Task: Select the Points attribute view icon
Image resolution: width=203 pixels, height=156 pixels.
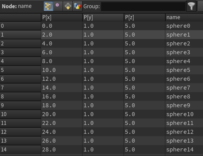Action: (x=48, y=6)
